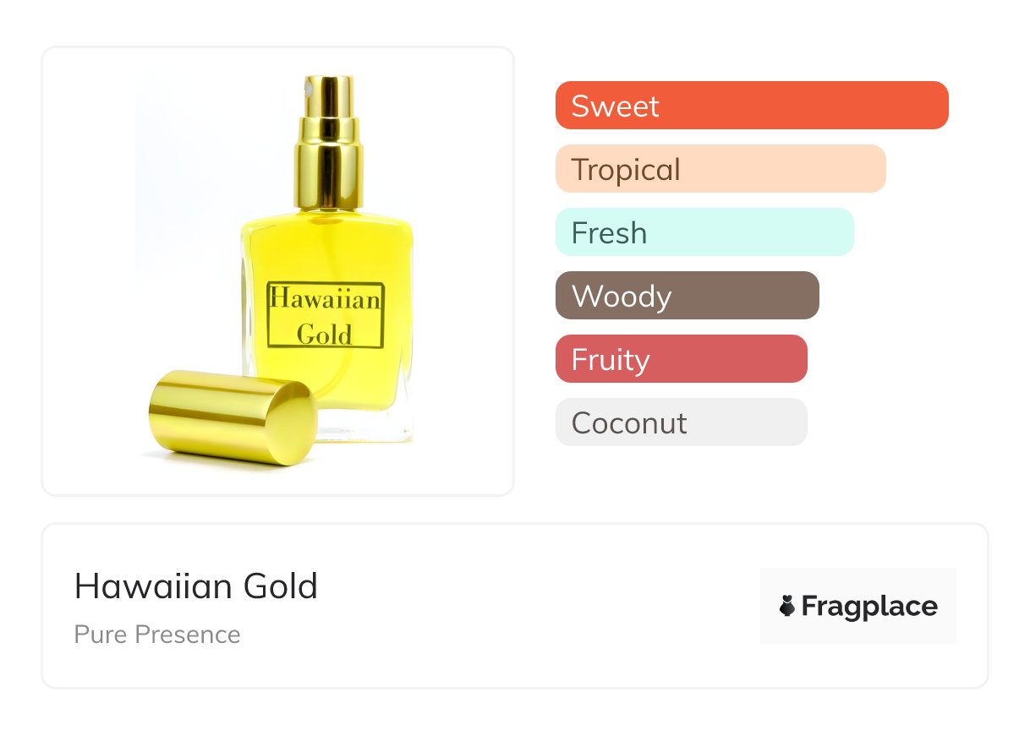Click the word "Hawaiian" on the bottle label
1030x730 pixels.
[325, 298]
